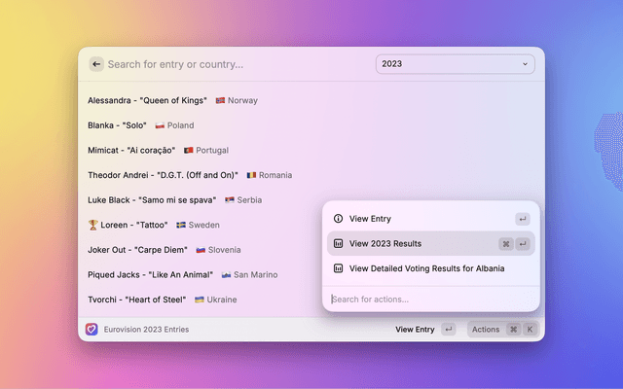Click the chart icon beside View 2023 Results
This screenshot has width=623, height=389.
tap(338, 243)
